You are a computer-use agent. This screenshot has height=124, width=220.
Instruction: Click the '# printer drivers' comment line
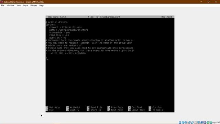pyautogui.click(x=56, y=22)
